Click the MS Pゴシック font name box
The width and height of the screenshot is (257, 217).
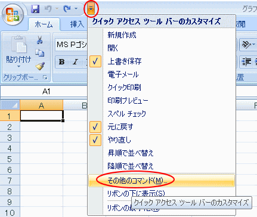(72, 45)
